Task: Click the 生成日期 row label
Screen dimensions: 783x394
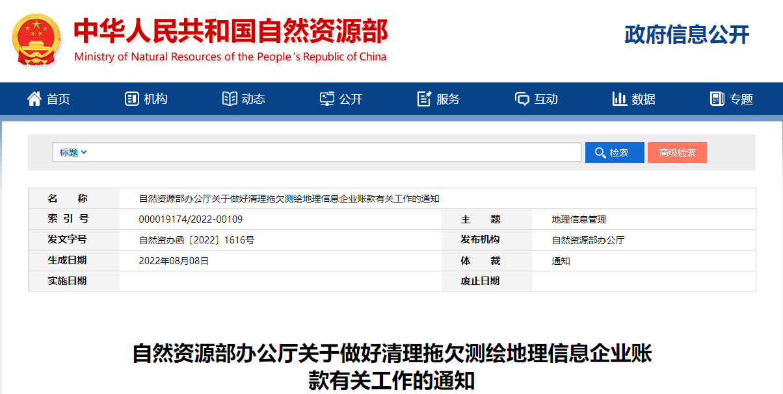Action: tap(67, 260)
